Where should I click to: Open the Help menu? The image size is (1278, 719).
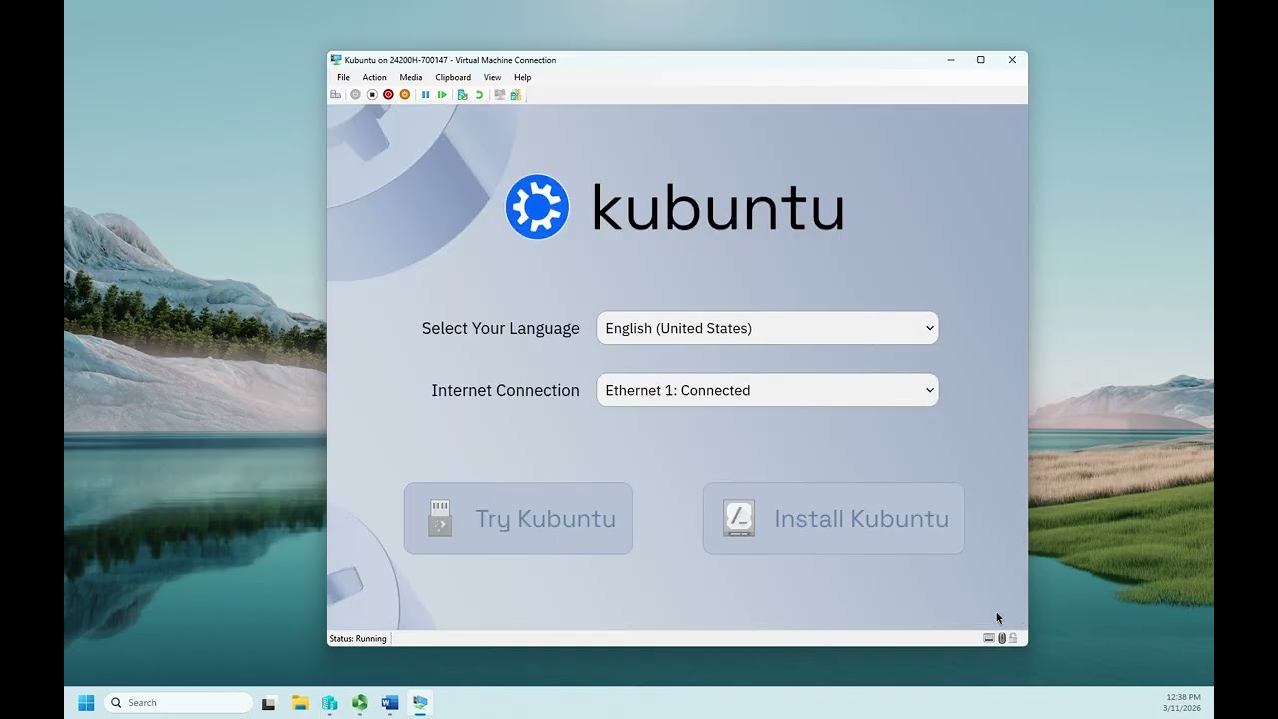pos(522,77)
